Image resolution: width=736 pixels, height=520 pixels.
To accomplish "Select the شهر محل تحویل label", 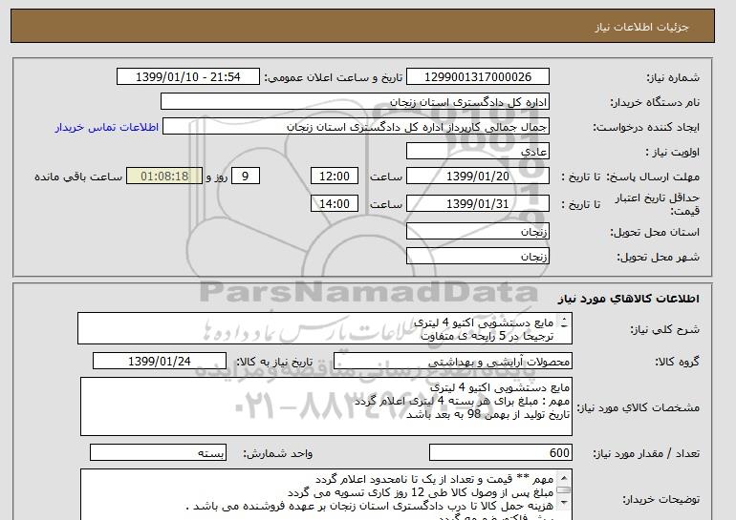I will [658, 257].
